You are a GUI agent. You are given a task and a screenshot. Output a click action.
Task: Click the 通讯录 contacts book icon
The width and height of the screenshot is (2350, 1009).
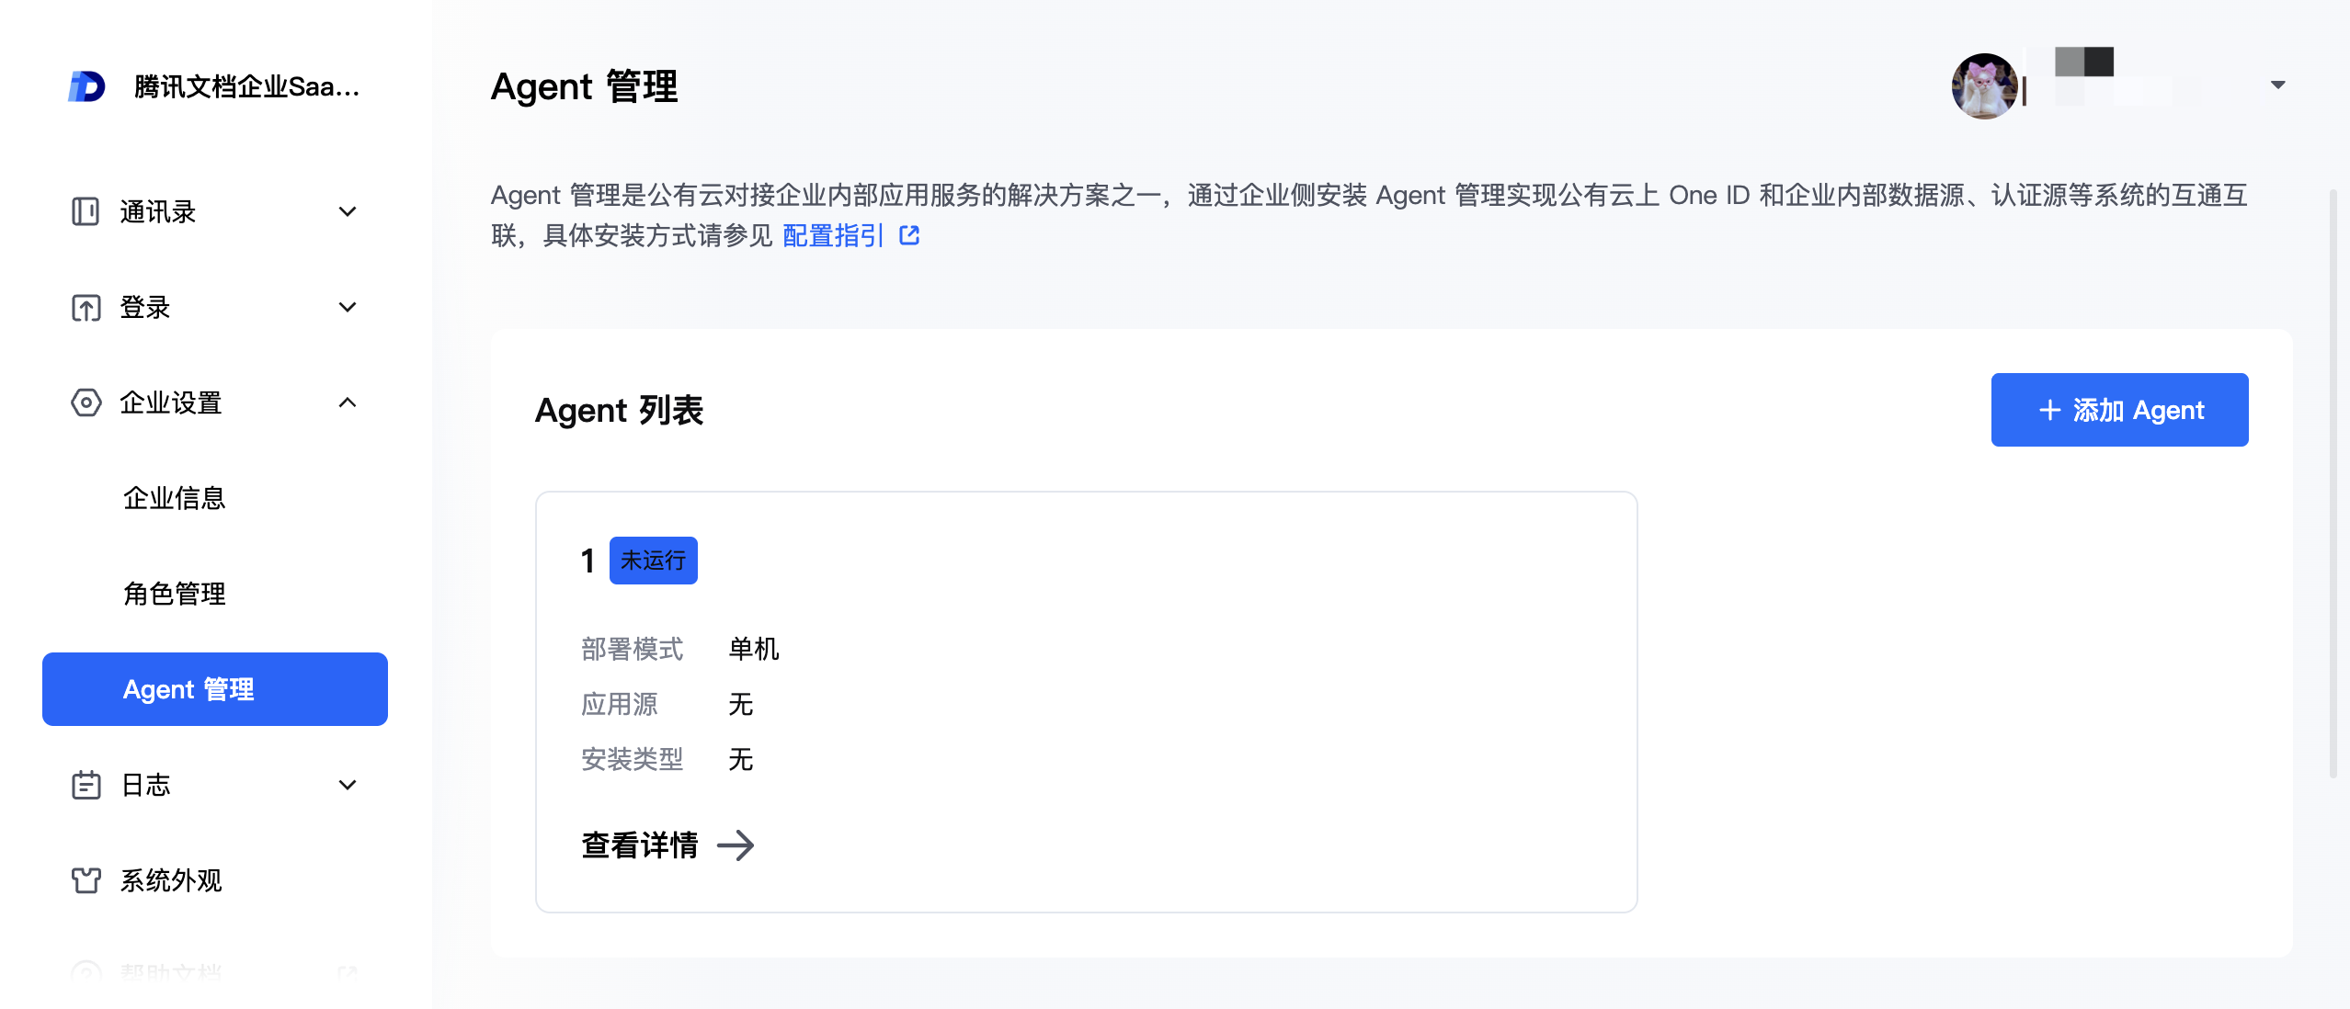(86, 211)
